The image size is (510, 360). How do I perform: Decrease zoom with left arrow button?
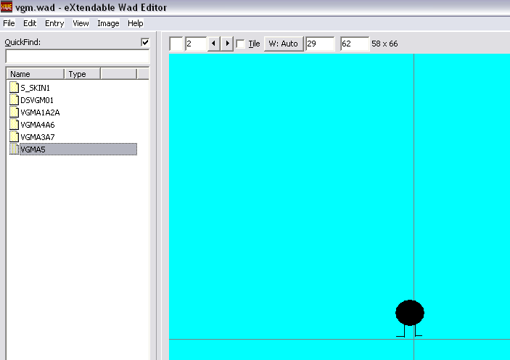coord(214,44)
